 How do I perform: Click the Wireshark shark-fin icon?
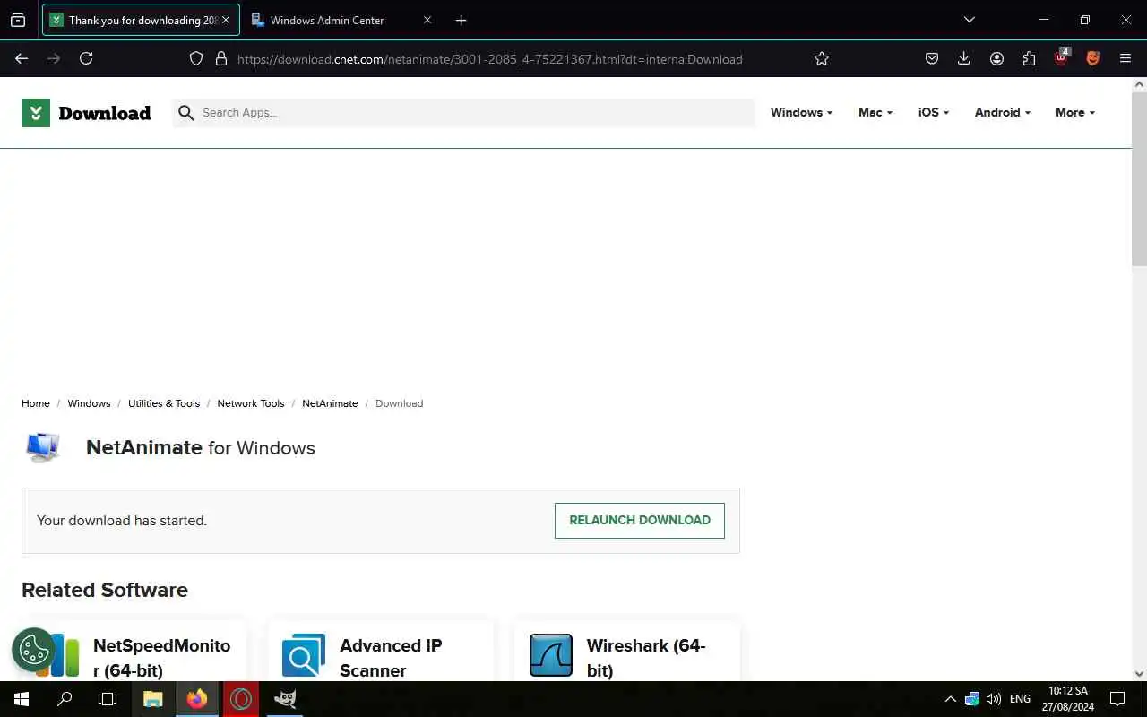(x=551, y=655)
